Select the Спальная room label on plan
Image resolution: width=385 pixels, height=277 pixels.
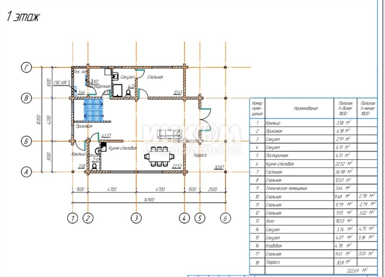(155, 77)
